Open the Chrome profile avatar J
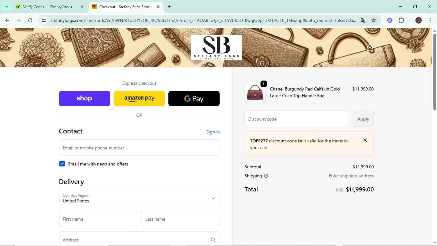 418,20
